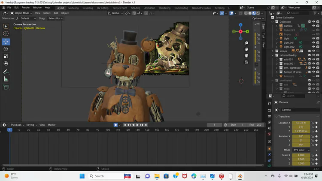
Task: Switch to the Animation workspace tab
Action: (149, 8)
